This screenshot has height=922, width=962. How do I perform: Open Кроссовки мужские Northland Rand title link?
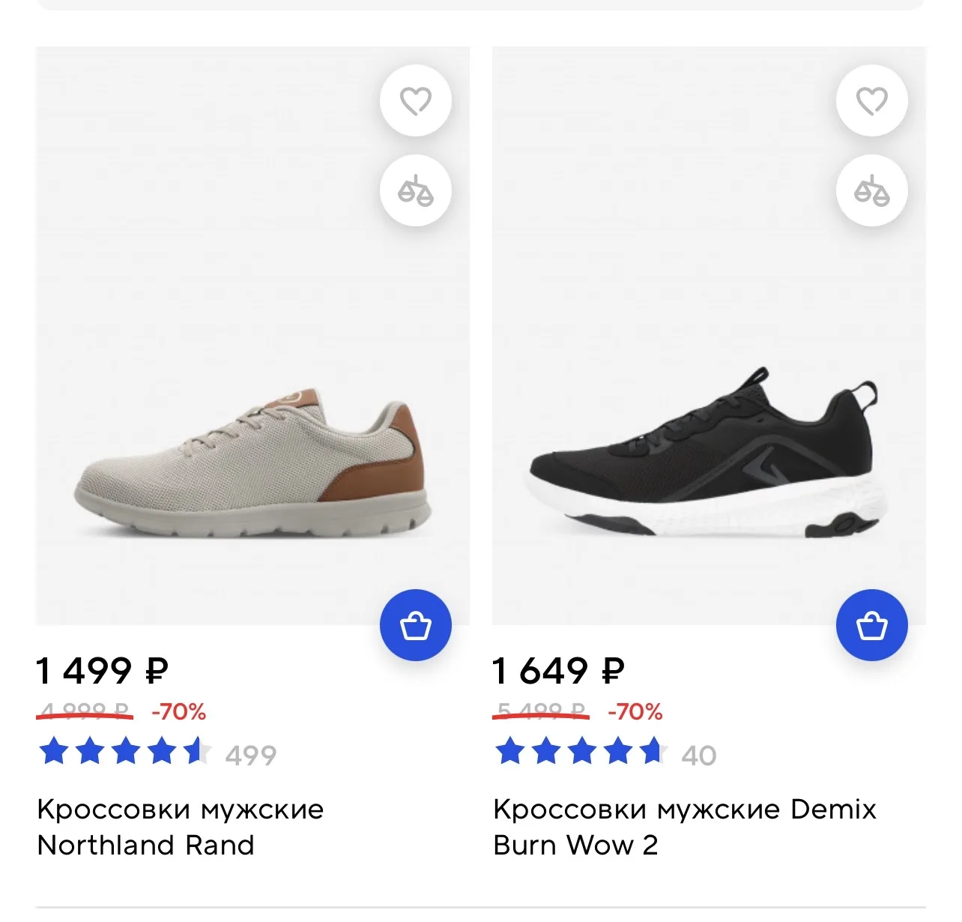click(181, 827)
